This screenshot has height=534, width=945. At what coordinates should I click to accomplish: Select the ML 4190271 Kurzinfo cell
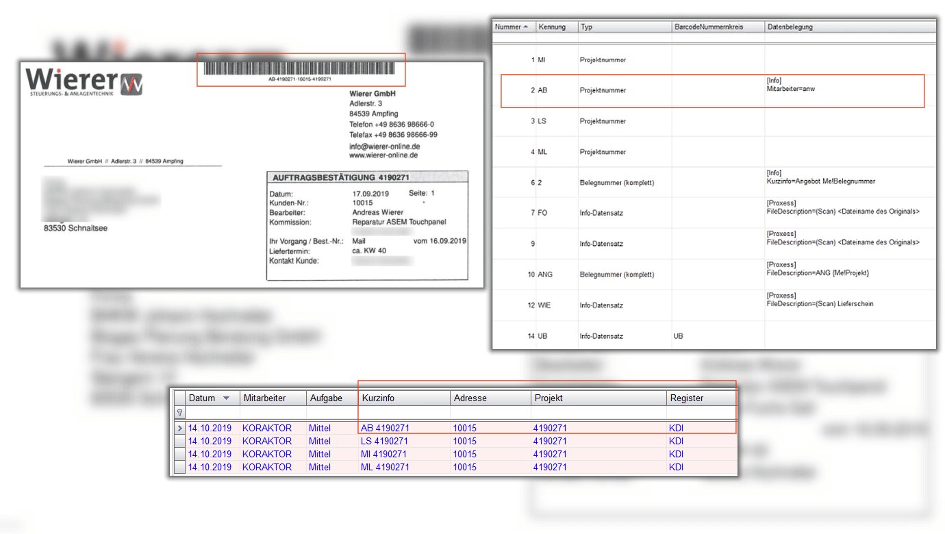tap(385, 467)
